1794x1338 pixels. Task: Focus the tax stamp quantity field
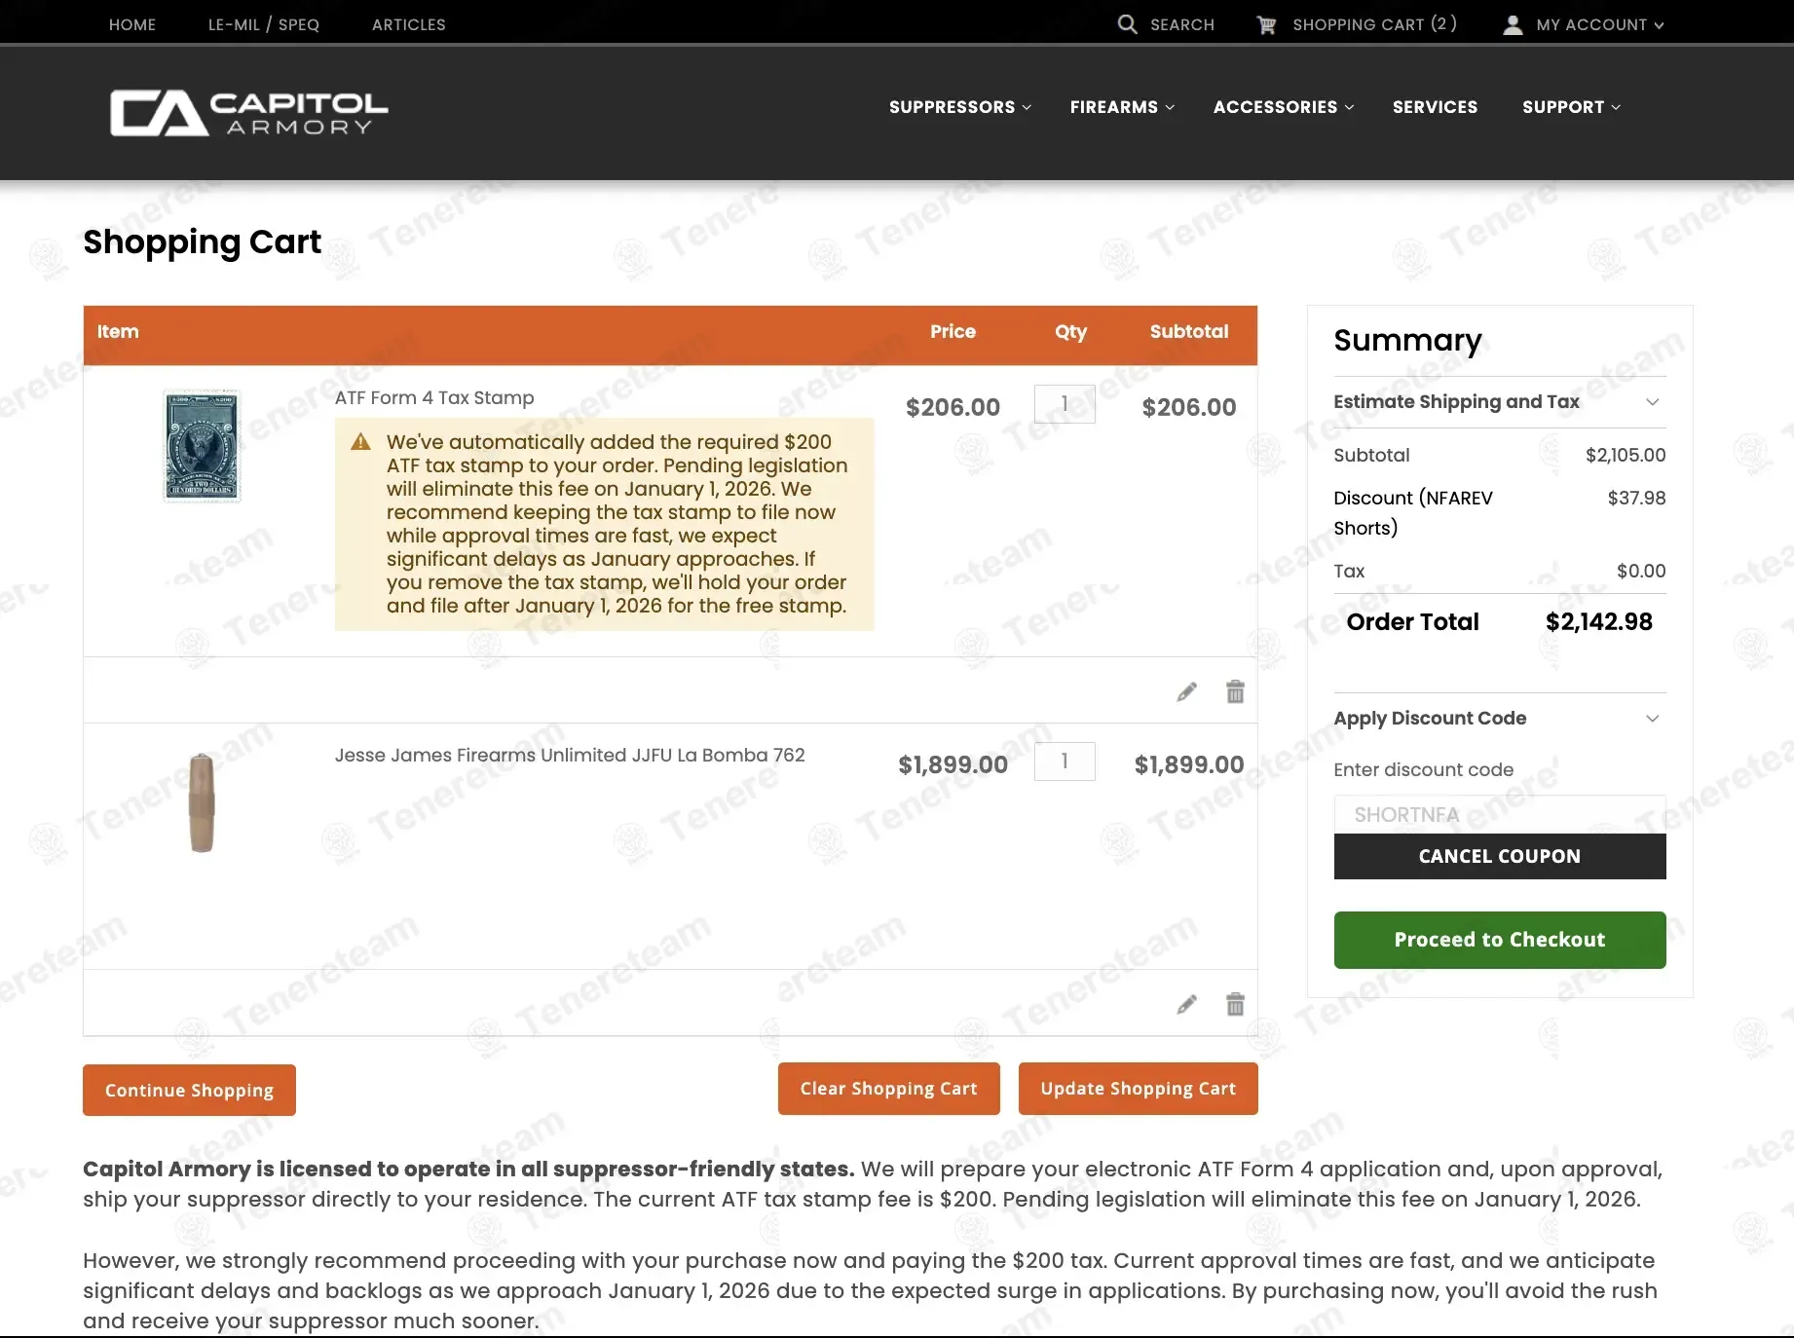click(1064, 404)
